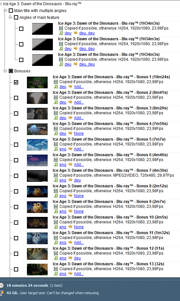Click the 'None' subtitle link for Bonus 9

point(79,211)
